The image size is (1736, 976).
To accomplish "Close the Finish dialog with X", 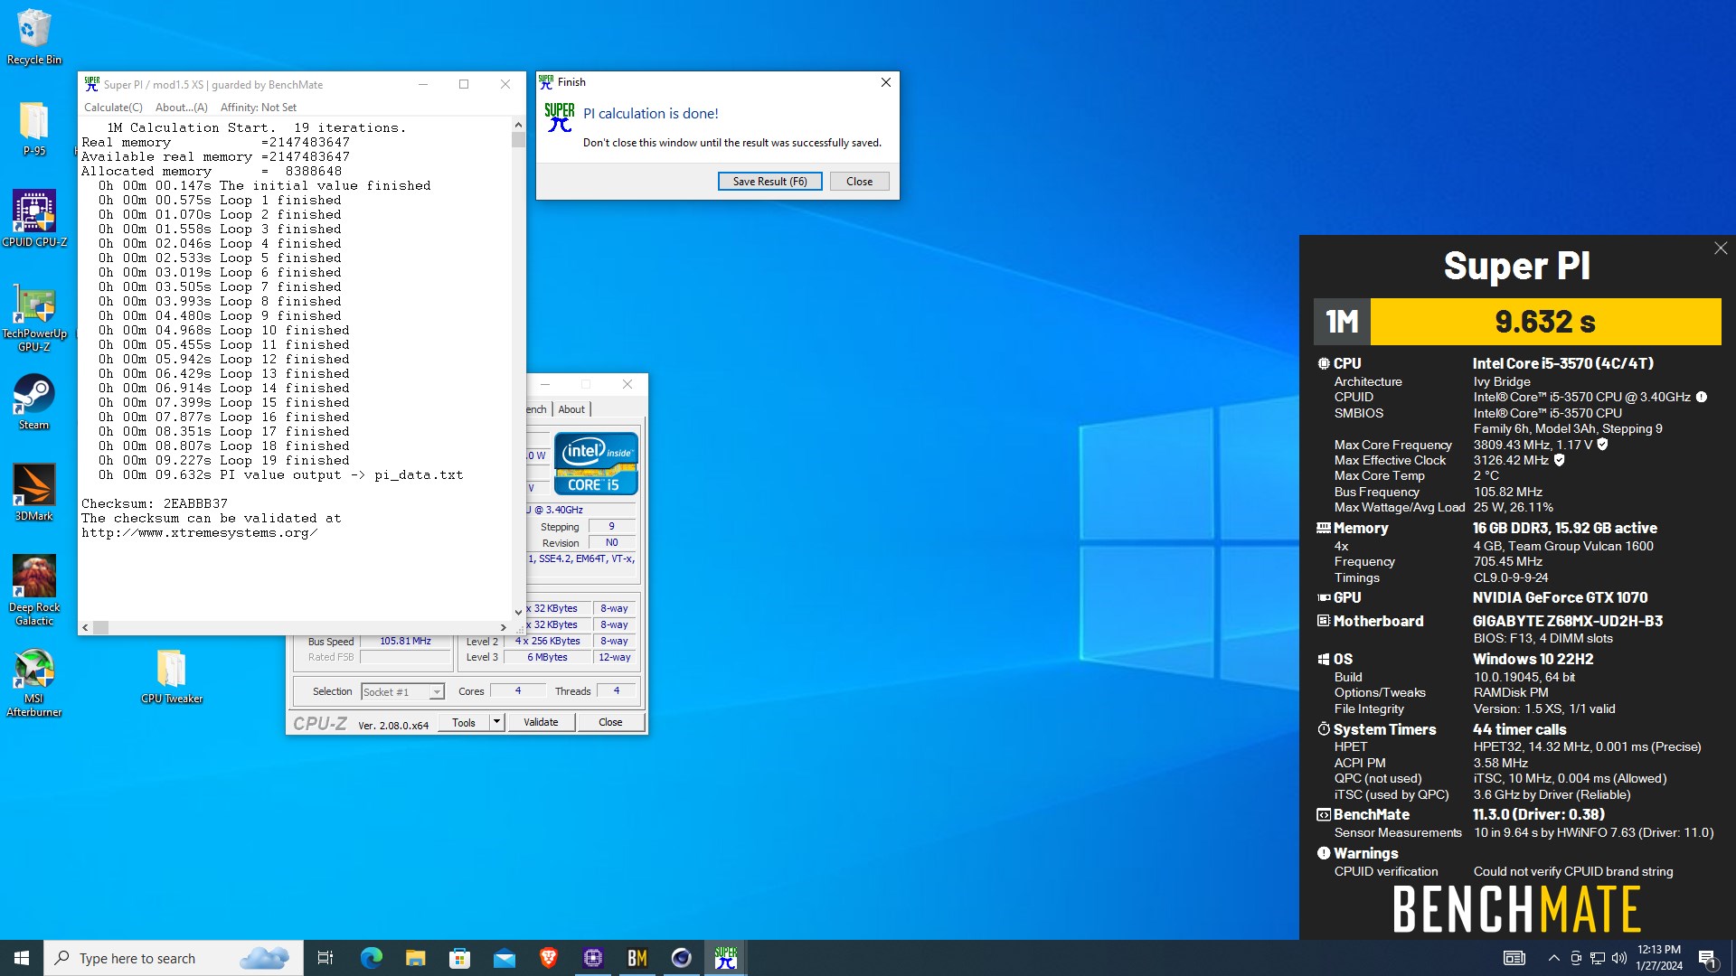I will point(886,82).
